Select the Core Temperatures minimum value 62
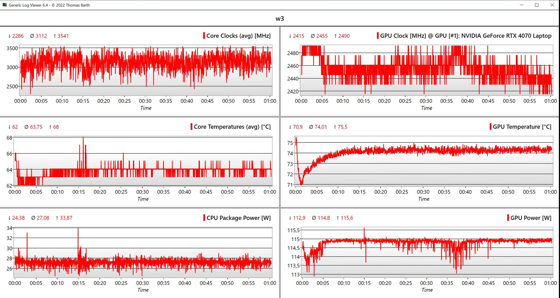The height and width of the screenshot is (298, 560). pos(15,127)
